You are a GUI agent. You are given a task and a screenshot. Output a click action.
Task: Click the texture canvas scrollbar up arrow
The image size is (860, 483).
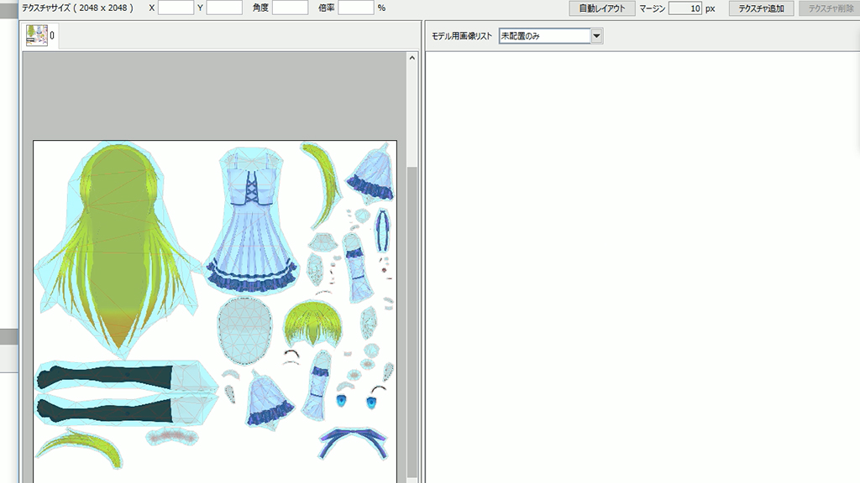pos(412,59)
